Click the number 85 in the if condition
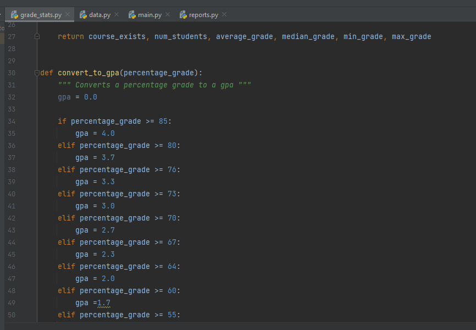 (x=163, y=121)
